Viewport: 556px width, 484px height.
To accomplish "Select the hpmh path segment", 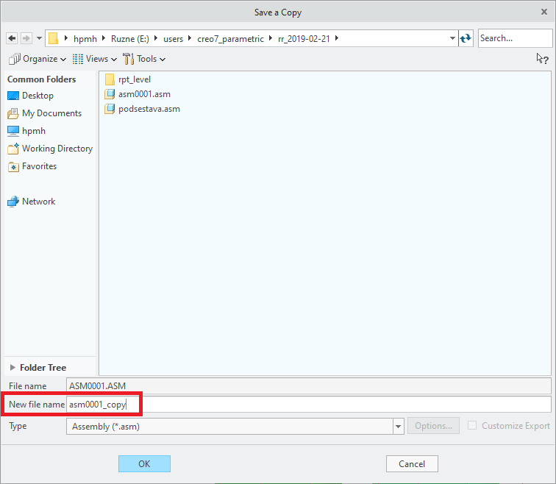I will click(x=85, y=39).
